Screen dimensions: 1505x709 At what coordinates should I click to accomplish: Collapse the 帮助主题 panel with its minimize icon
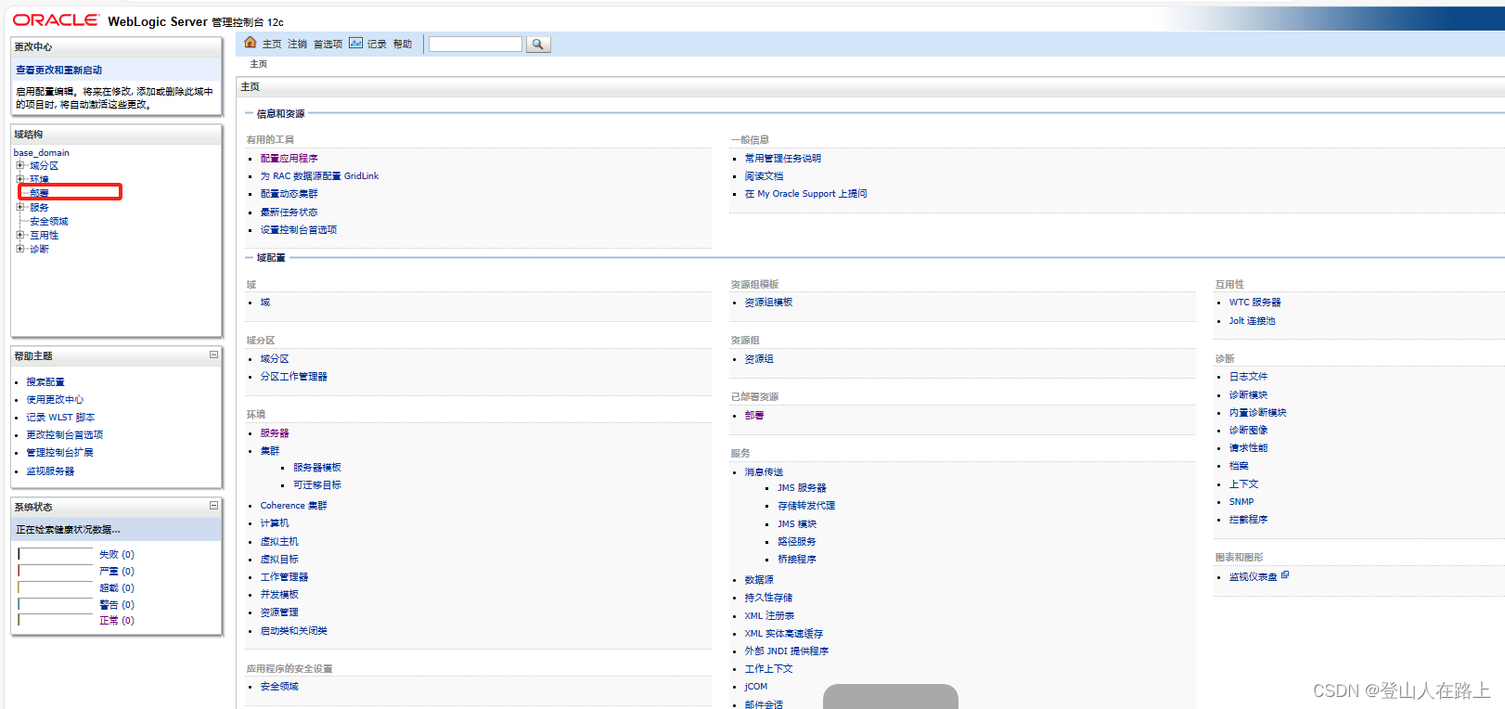(213, 354)
